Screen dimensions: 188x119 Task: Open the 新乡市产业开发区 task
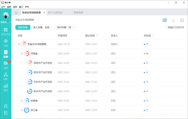[x=43, y=91]
